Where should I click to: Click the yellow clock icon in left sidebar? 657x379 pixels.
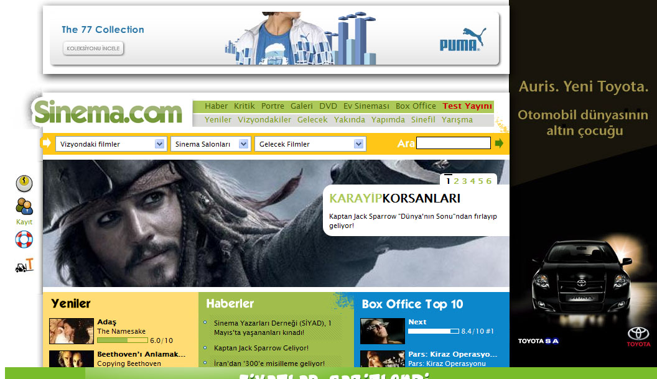point(24,183)
